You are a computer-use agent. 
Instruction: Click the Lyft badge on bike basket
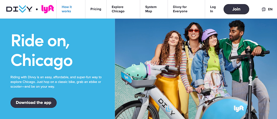click(x=126, y=77)
